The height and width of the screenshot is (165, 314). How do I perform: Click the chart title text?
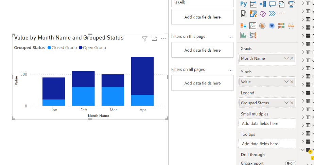click(69, 38)
